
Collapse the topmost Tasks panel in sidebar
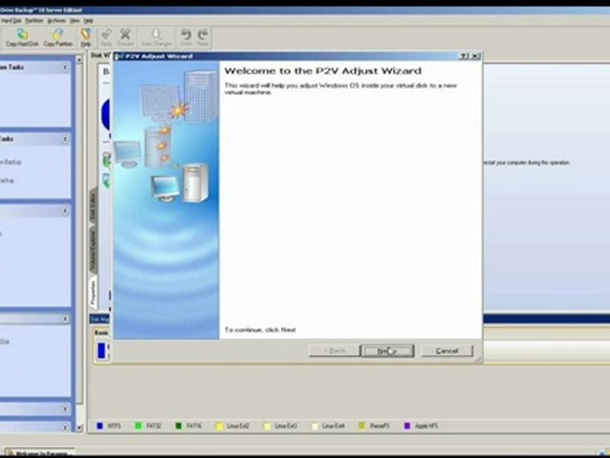coord(65,67)
